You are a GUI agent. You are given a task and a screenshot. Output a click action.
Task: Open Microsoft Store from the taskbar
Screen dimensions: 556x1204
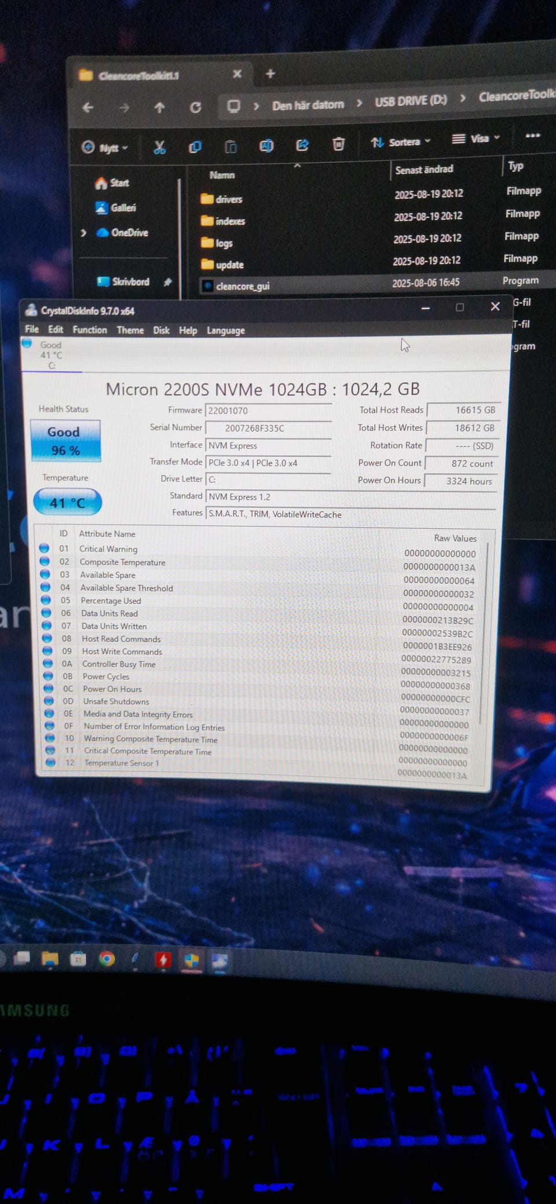[x=78, y=959]
